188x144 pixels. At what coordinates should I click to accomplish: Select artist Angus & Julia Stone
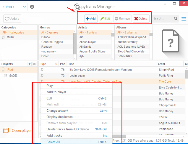94,52
